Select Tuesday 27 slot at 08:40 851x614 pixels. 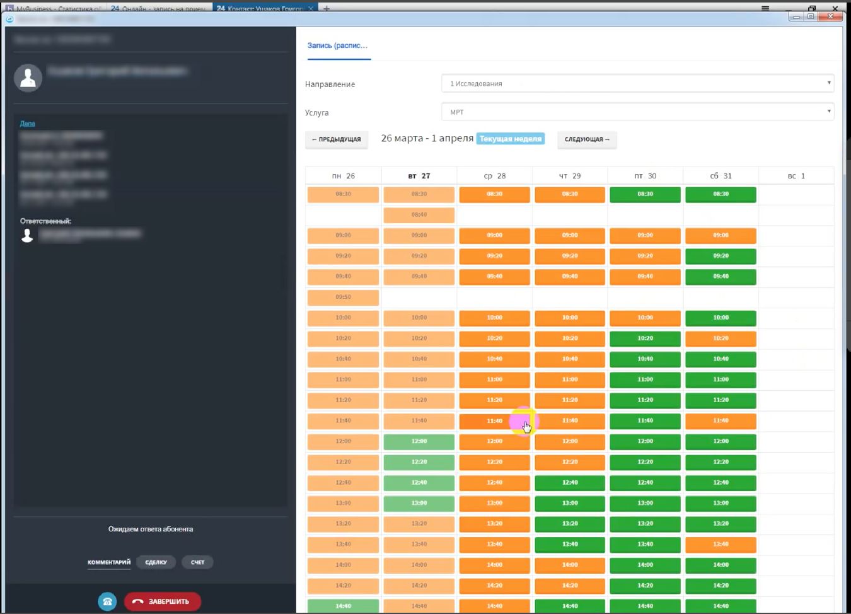(419, 215)
